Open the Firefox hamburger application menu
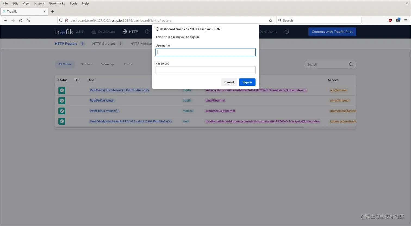The width and height of the screenshot is (411, 226). tap(406, 20)
